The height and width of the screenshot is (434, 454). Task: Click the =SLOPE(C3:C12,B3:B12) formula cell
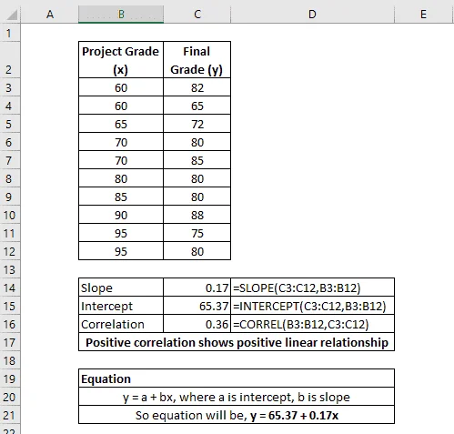coord(312,288)
